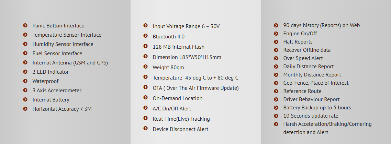
Task: Click 90 days history (Reports) on Web
Action: click(322, 25)
